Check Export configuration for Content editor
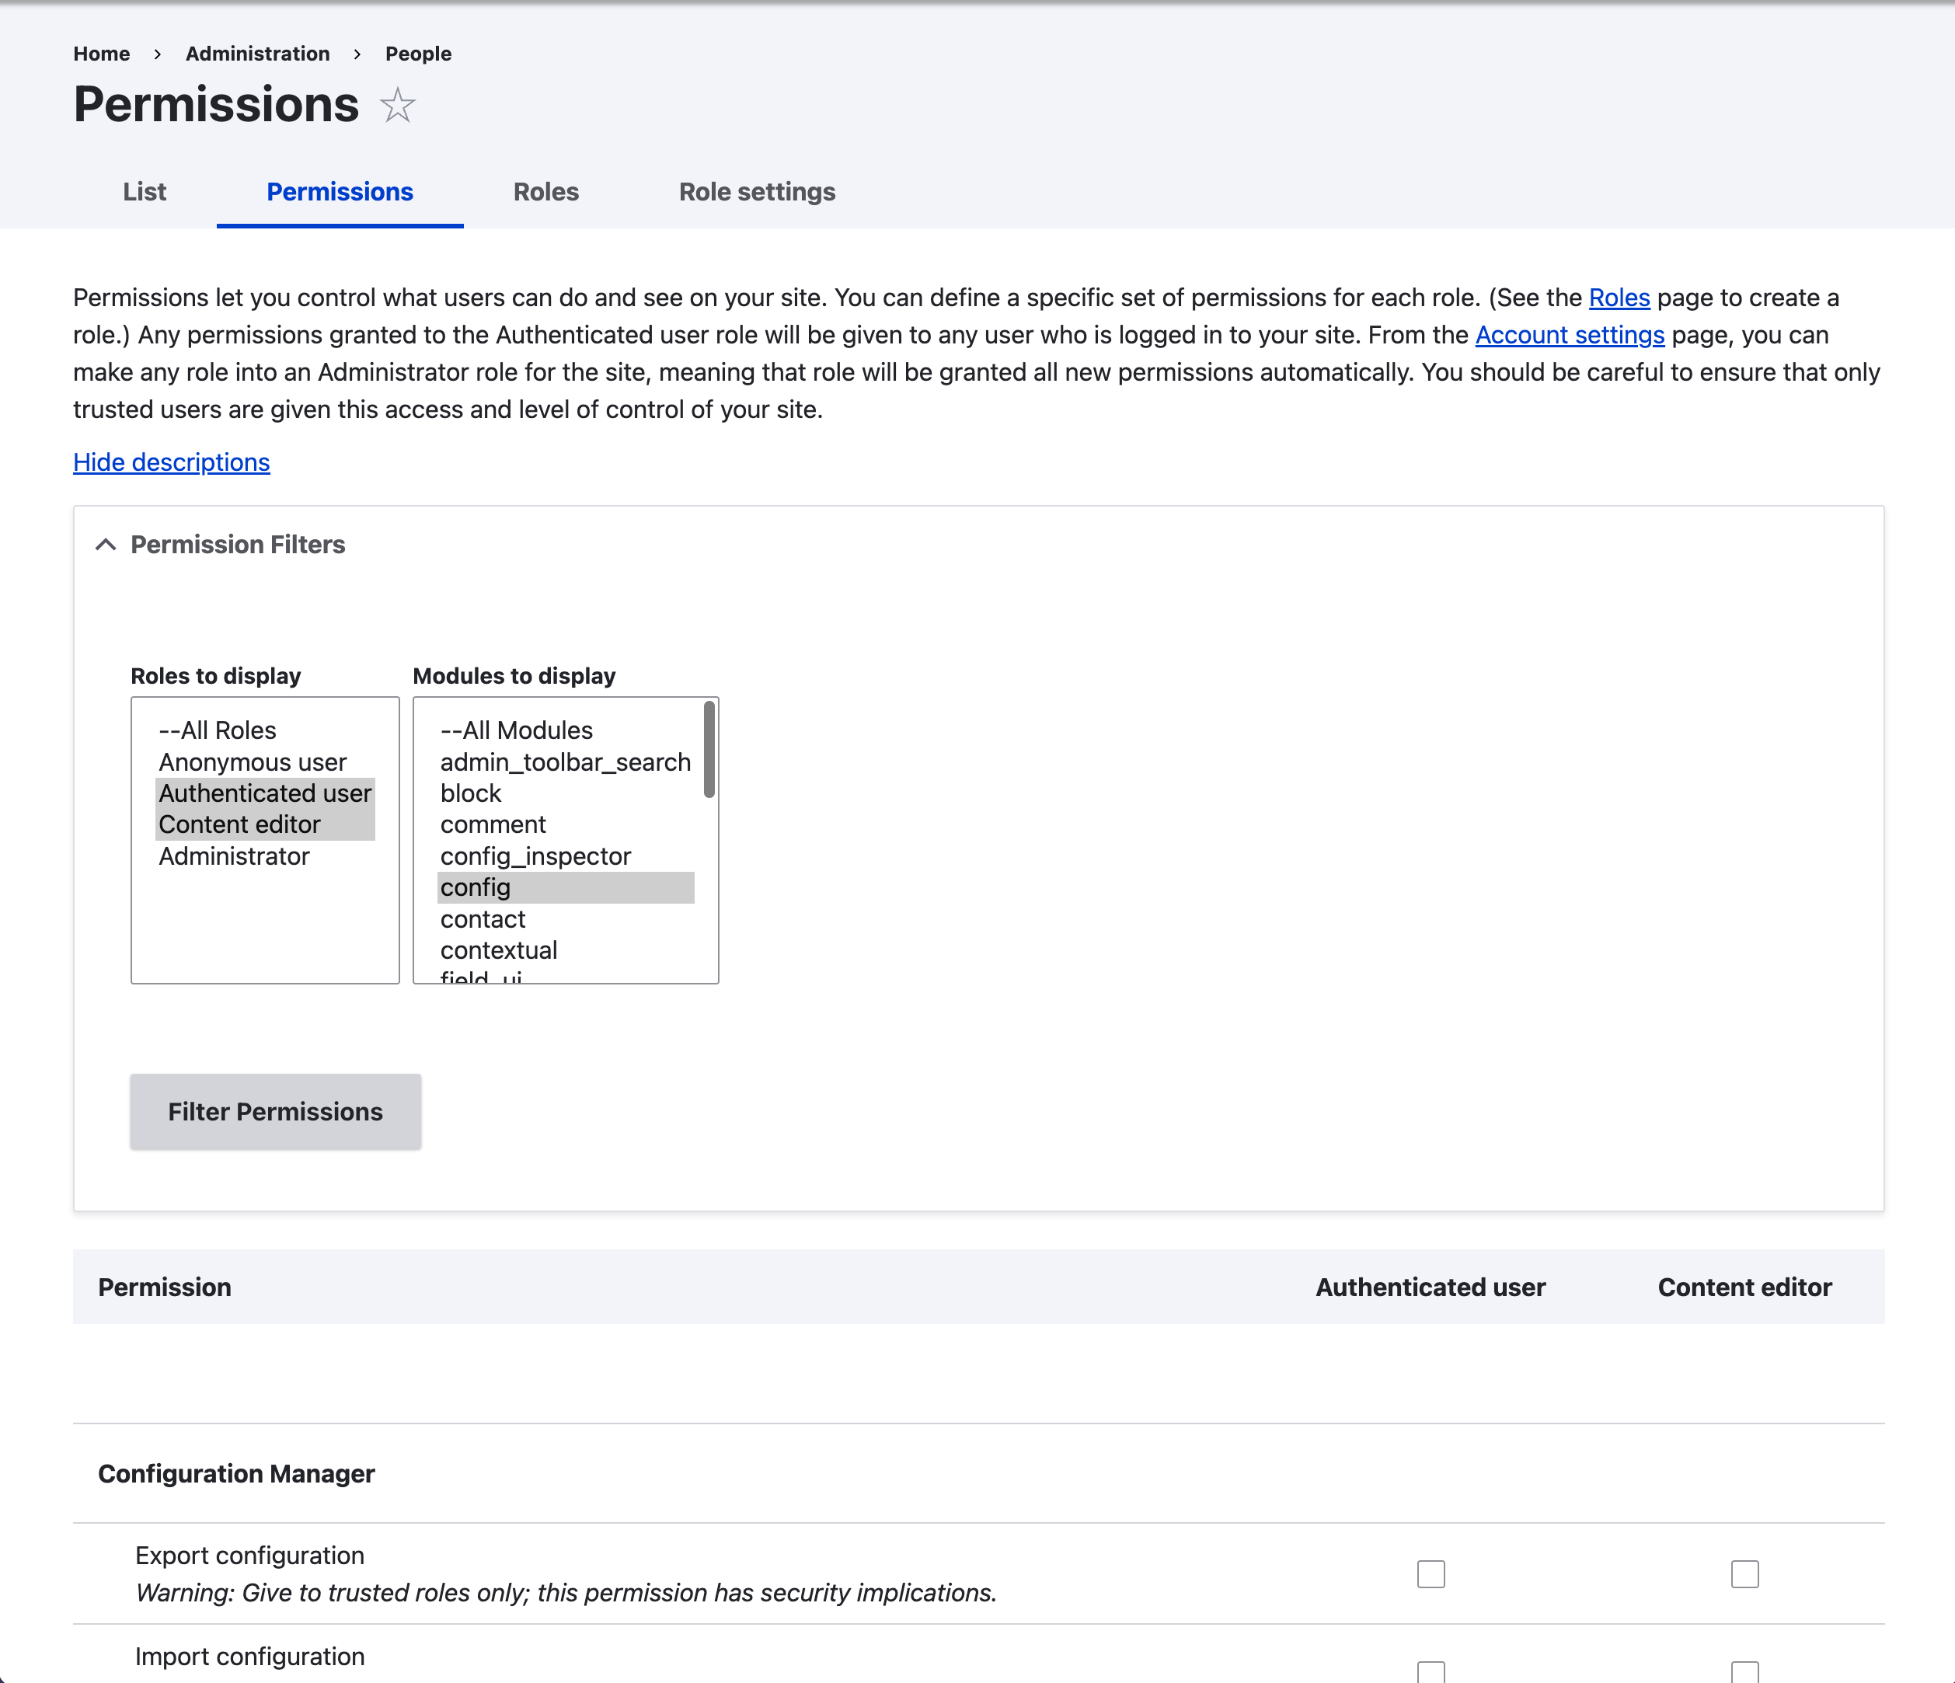The image size is (1955, 1683). point(1744,1573)
